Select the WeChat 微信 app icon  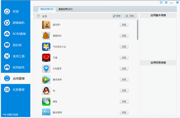(46, 102)
